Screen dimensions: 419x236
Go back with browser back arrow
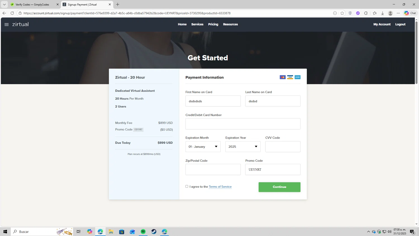[4, 13]
